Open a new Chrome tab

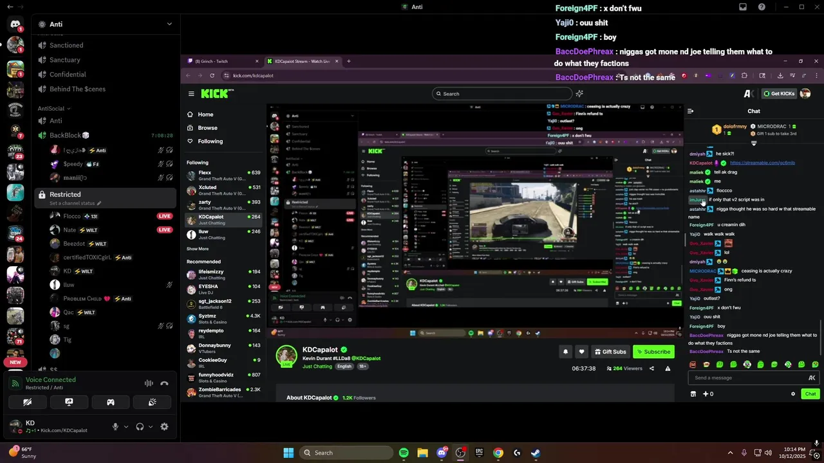pyautogui.click(x=348, y=61)
